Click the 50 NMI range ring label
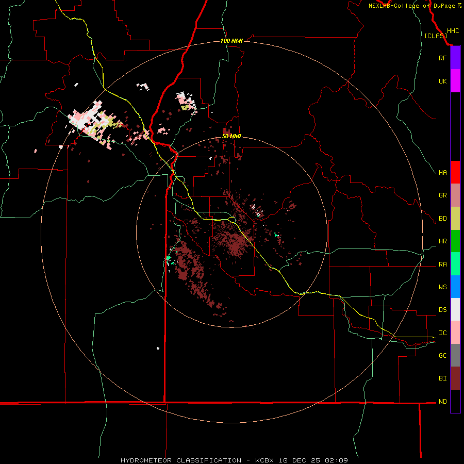Image resolution: width=464 pixels, height=464 pixels. point(231,136)
